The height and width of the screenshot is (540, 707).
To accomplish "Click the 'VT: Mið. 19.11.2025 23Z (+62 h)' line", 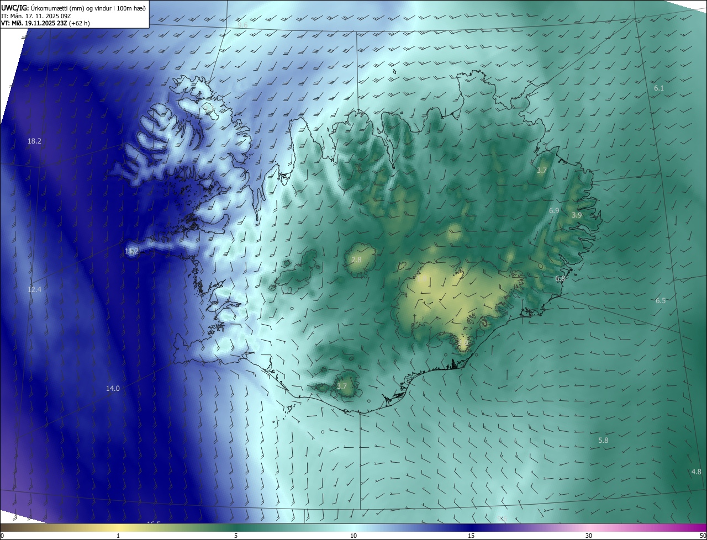I will (46, 24).
